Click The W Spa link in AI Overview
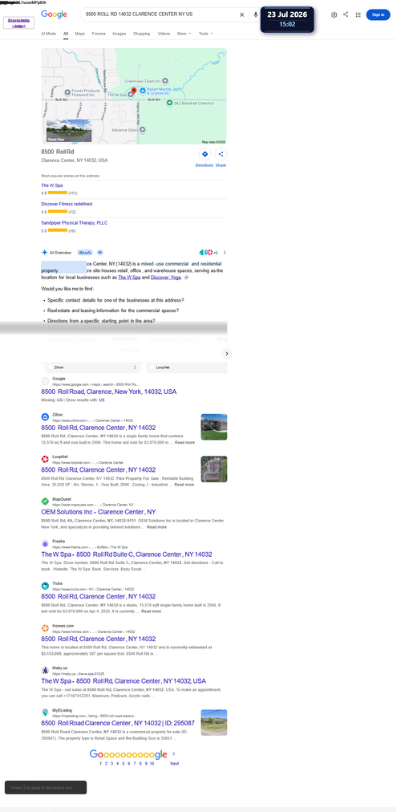The width and height of the screenshot is (401, 812). 129,278
